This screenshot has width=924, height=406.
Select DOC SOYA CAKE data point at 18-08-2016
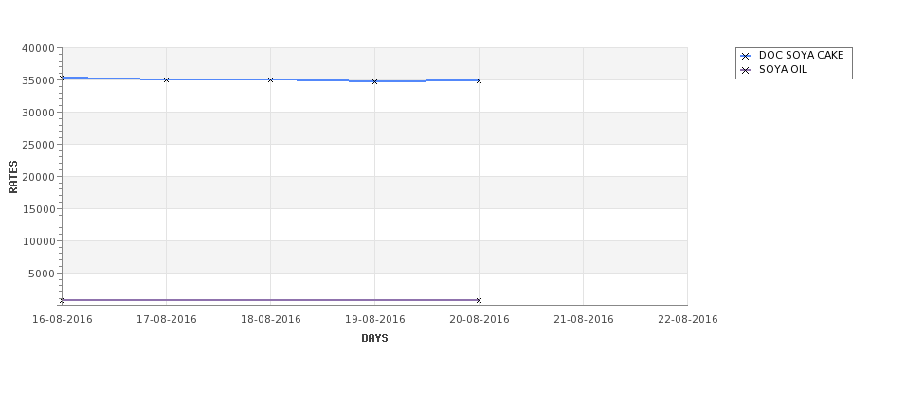pos(270,79)
